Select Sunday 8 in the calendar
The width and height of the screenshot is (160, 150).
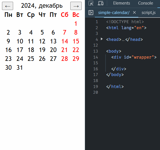(76, 33)
